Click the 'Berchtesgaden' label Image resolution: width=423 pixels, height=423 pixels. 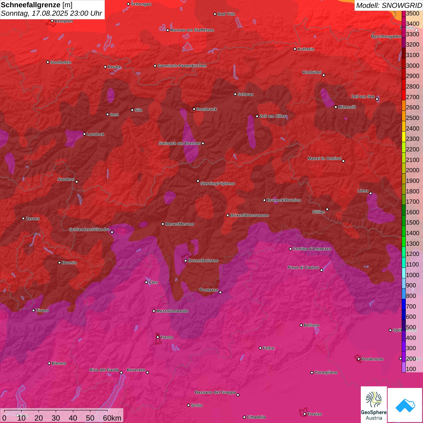coord(386,36)
